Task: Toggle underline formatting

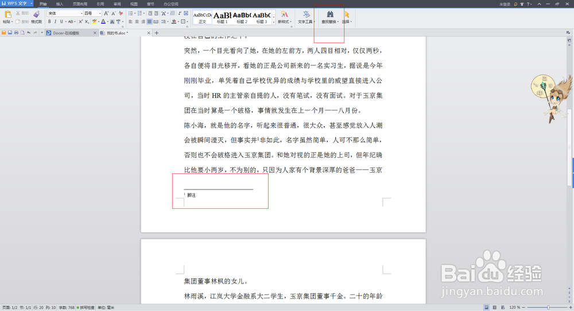Action: click(61, 22)
